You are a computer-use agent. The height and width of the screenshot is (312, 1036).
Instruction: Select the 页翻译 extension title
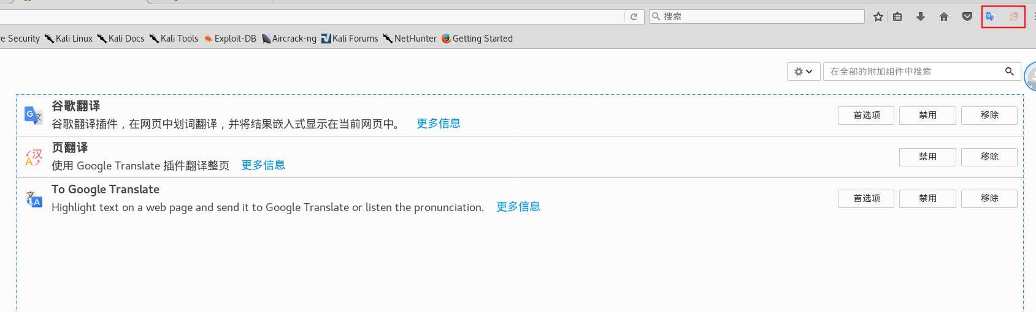(x=70, y=147)
